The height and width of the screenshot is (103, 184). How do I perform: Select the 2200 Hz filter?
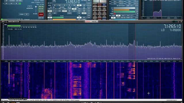[79, 9]
